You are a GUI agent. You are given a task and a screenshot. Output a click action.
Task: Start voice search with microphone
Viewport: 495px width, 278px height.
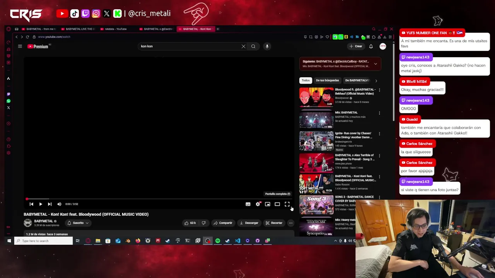tap(267, 46)
